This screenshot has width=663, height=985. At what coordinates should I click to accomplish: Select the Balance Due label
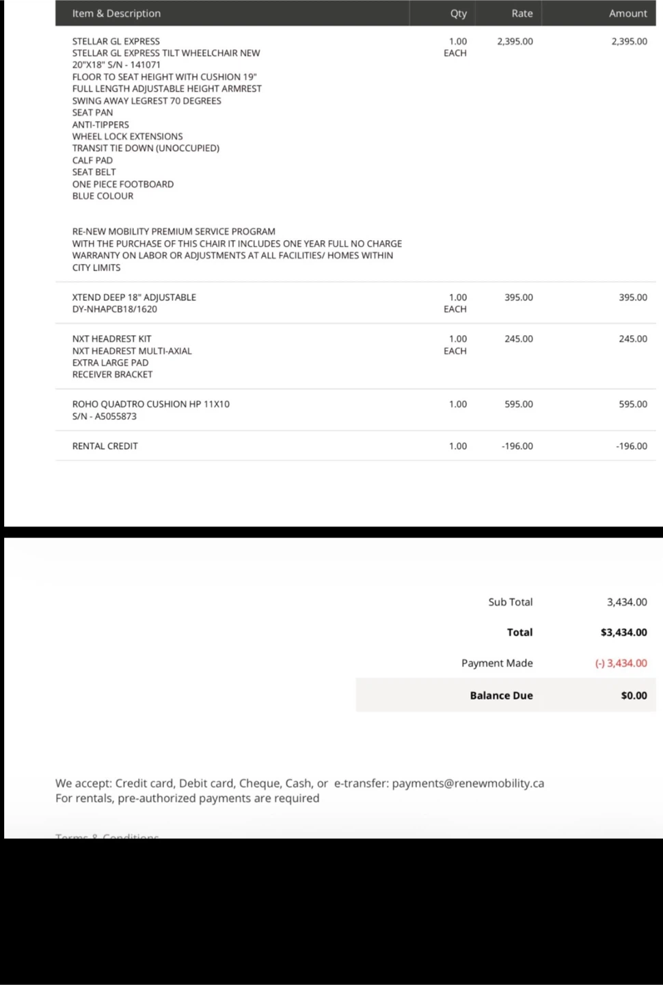click(x=501, y=695)
